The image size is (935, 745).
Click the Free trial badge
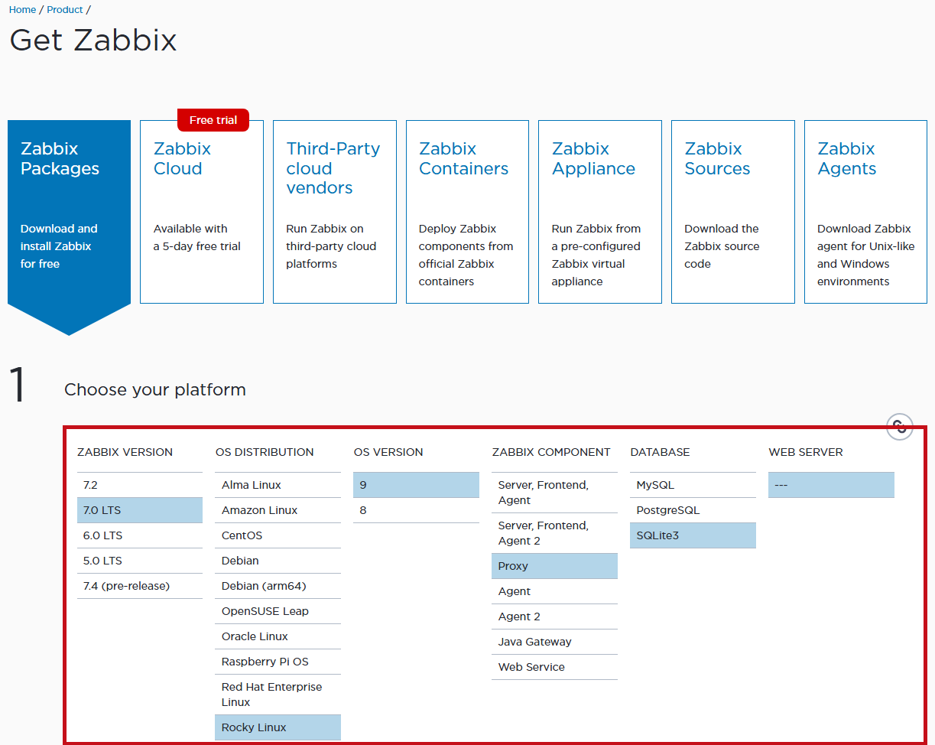tap(213, 120)
